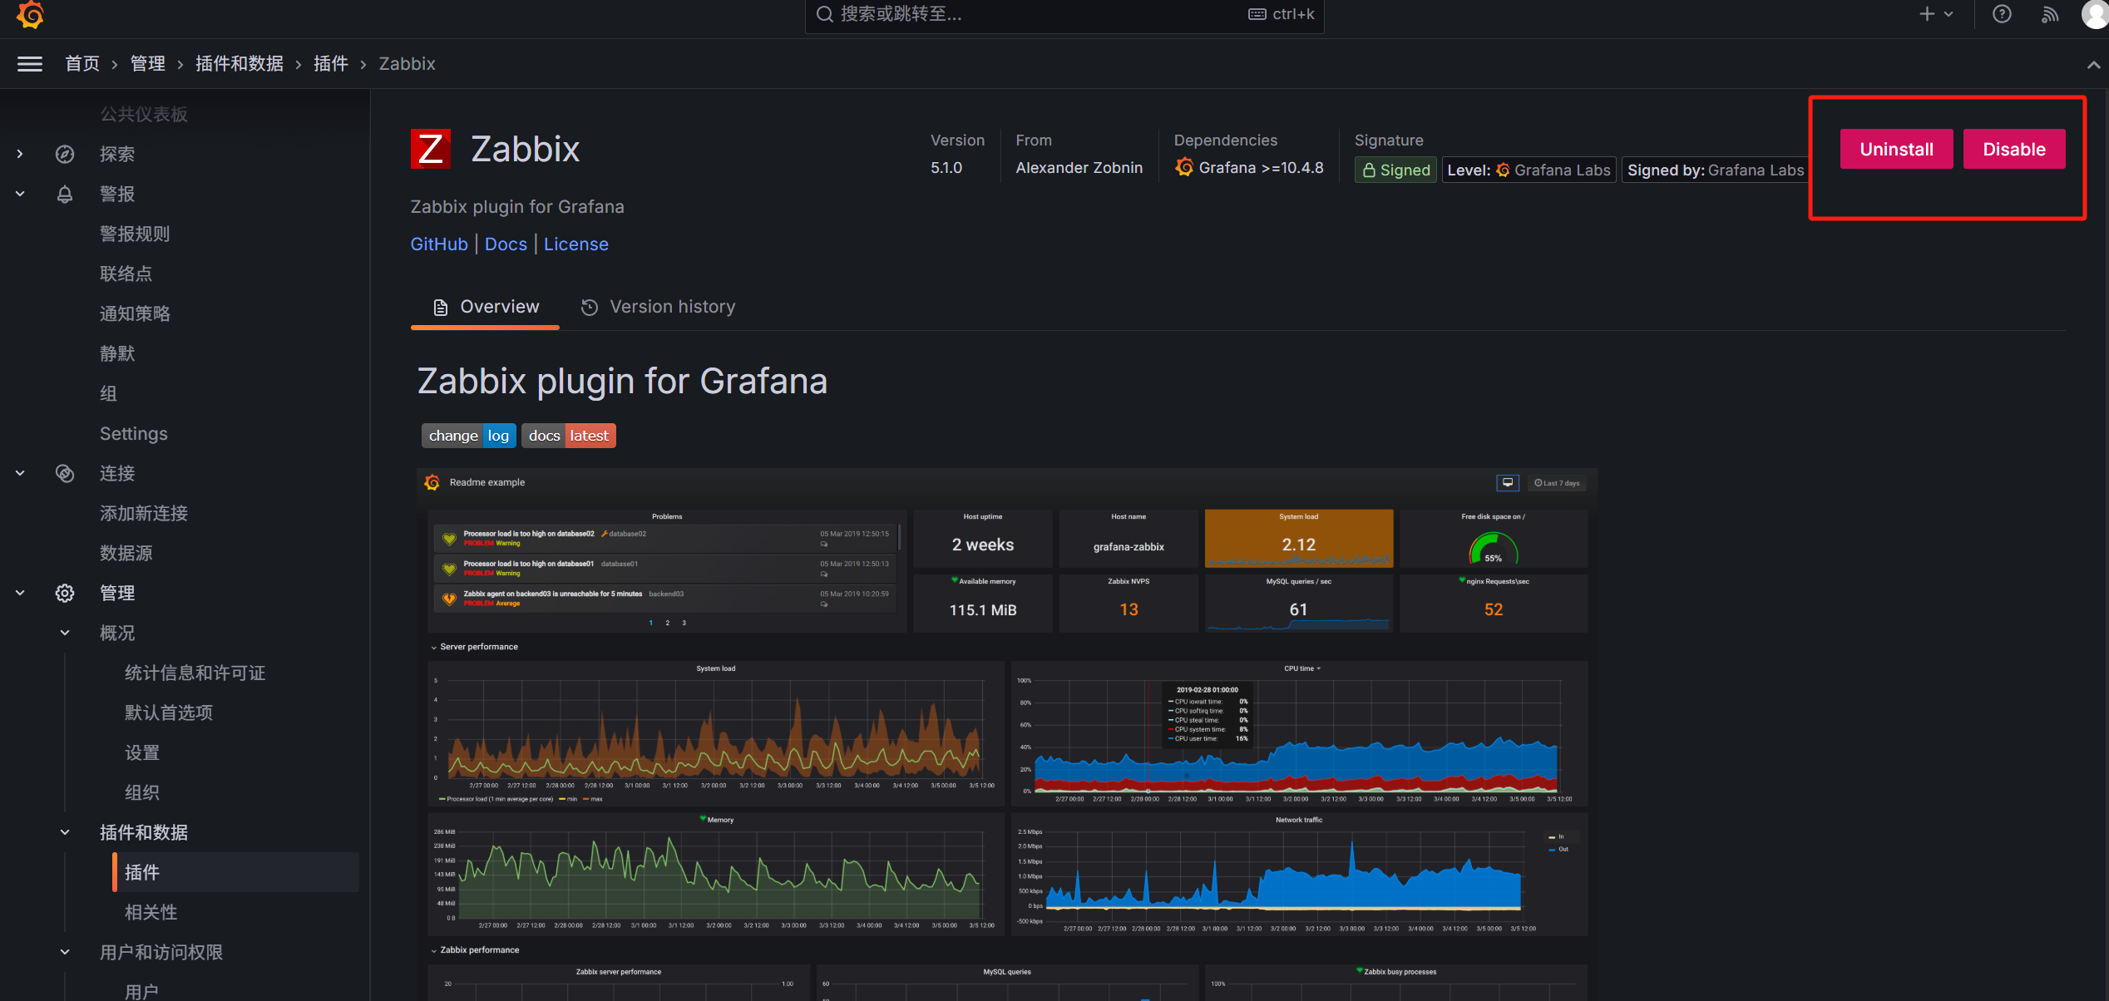
Task: Click the Connections icon in sidebar
Action: [65, 473]
